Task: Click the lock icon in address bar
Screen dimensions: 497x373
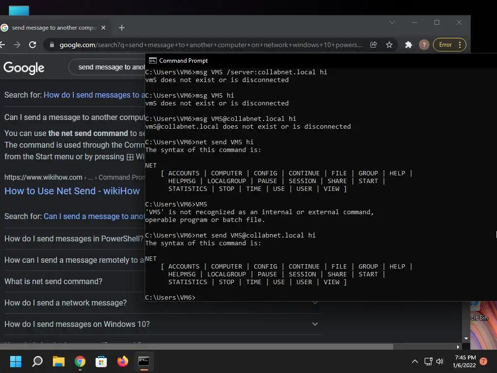Action: point(51,45)
